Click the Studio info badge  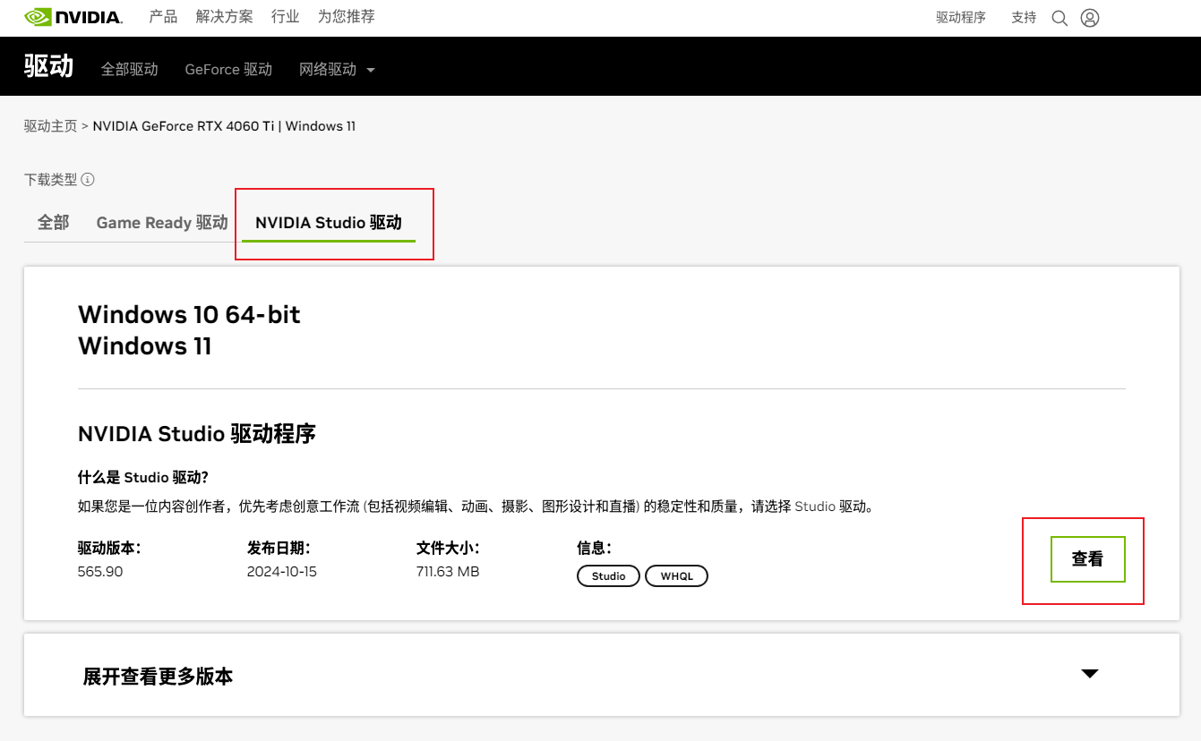(608, 576)
